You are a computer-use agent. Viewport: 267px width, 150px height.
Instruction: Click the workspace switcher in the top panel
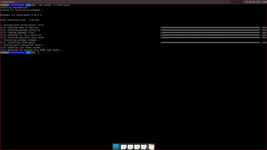(236, 2)
